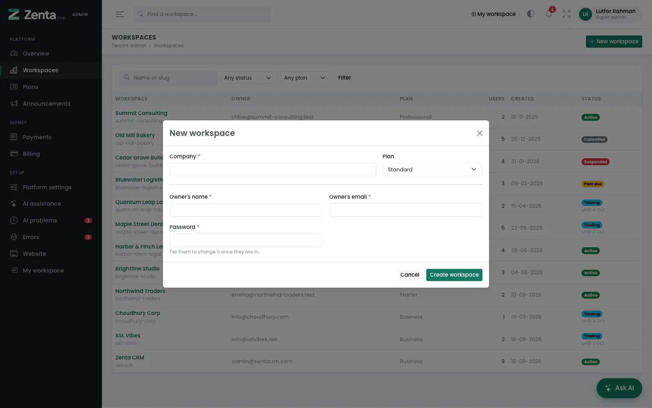The width and height of the screenshot is (652, 408).
Task: Open the Summit Consulting workspace link
Action: [141, 113]
